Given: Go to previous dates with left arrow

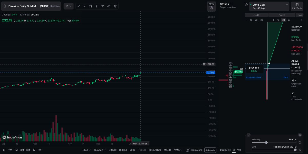Looking at the screenshot, I should click(247, 20).
